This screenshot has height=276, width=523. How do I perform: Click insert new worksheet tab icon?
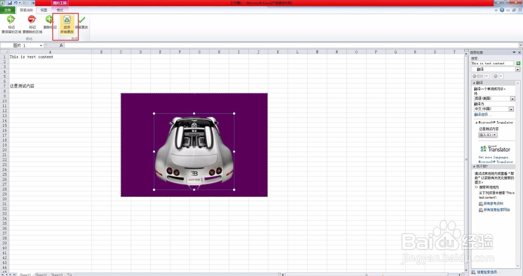point(70,274)
